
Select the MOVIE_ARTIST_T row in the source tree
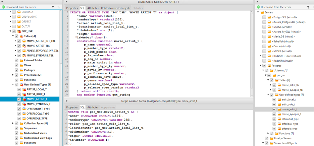[30, 99]
